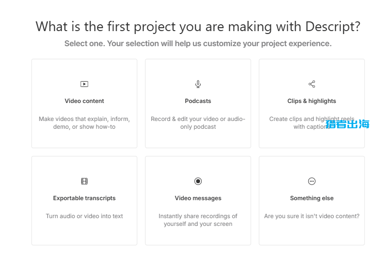Click the 'What is the first project' heading
This screenshot has width=384, height=257.
(198, 26)
